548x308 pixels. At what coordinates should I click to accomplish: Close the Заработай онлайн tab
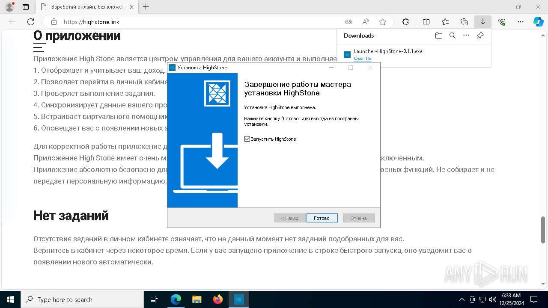pyautogui.click(x=131, y=7)
